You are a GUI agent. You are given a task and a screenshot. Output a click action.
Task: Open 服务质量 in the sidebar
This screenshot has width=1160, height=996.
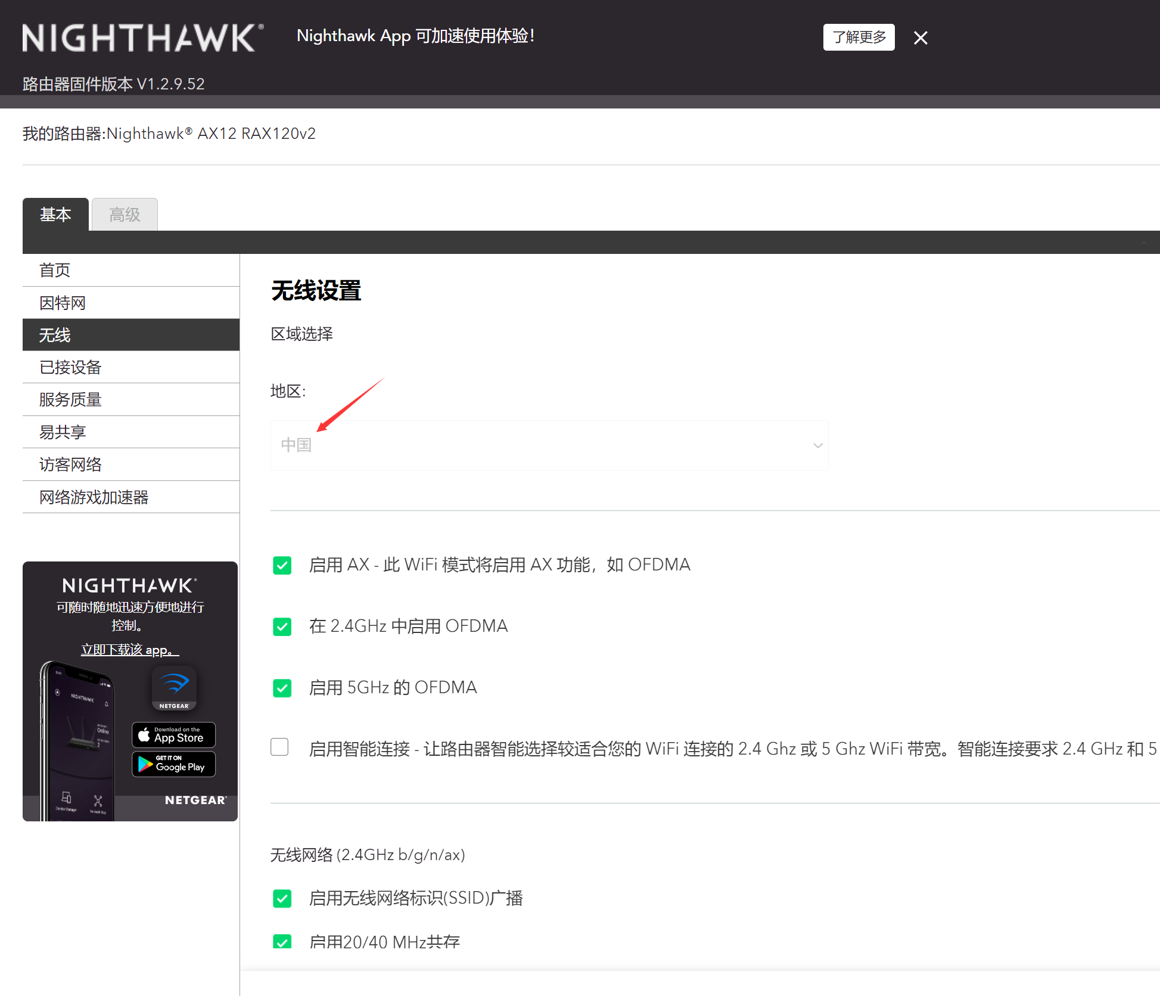(x=131, y=399)
